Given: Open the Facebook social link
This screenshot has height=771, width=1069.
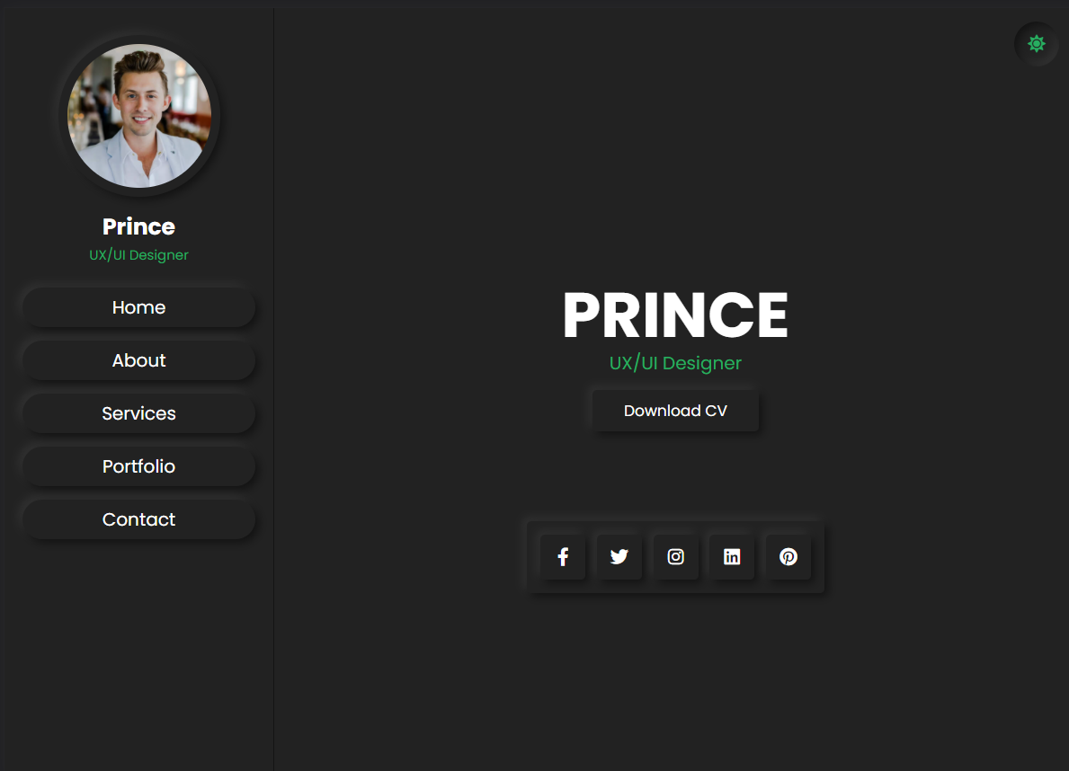Looking at the screenshot, I should [563, 557].
